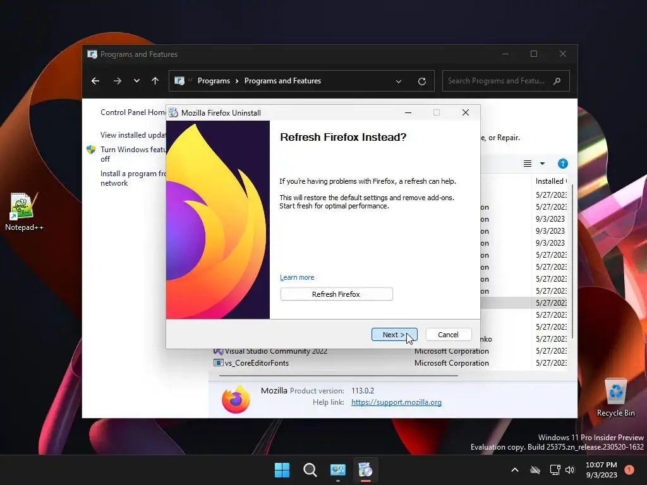Open the support.mozilla.org help link
Screen dimensions: 647x485
pyautogui.click(x=396, y=402)
